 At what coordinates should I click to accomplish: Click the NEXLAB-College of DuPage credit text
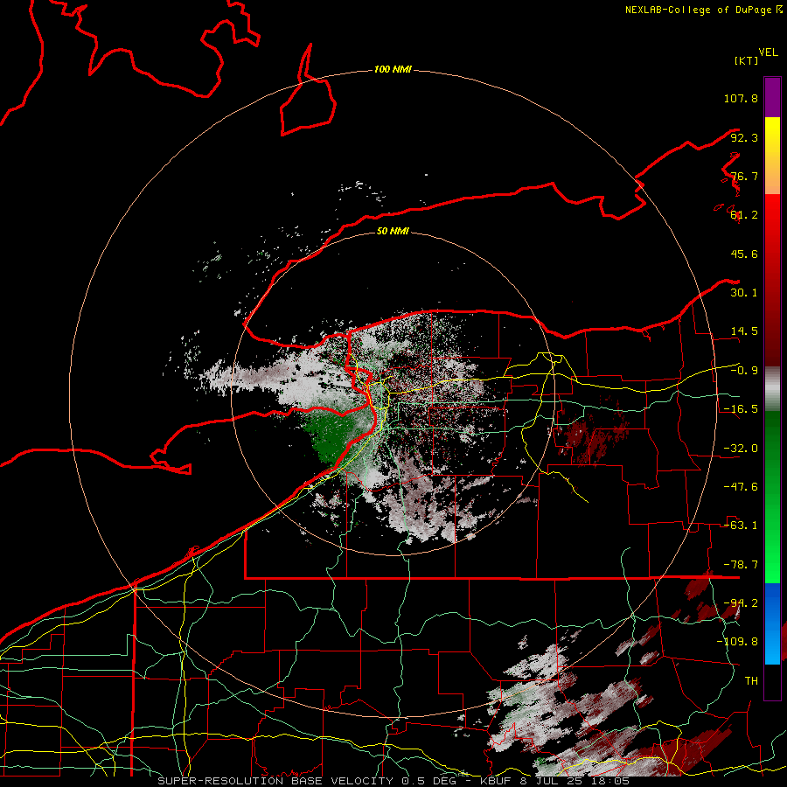(703, 10)
